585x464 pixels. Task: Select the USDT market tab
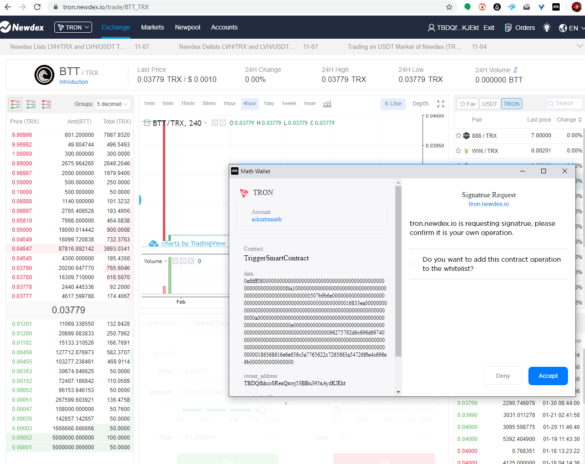point(490,104)
